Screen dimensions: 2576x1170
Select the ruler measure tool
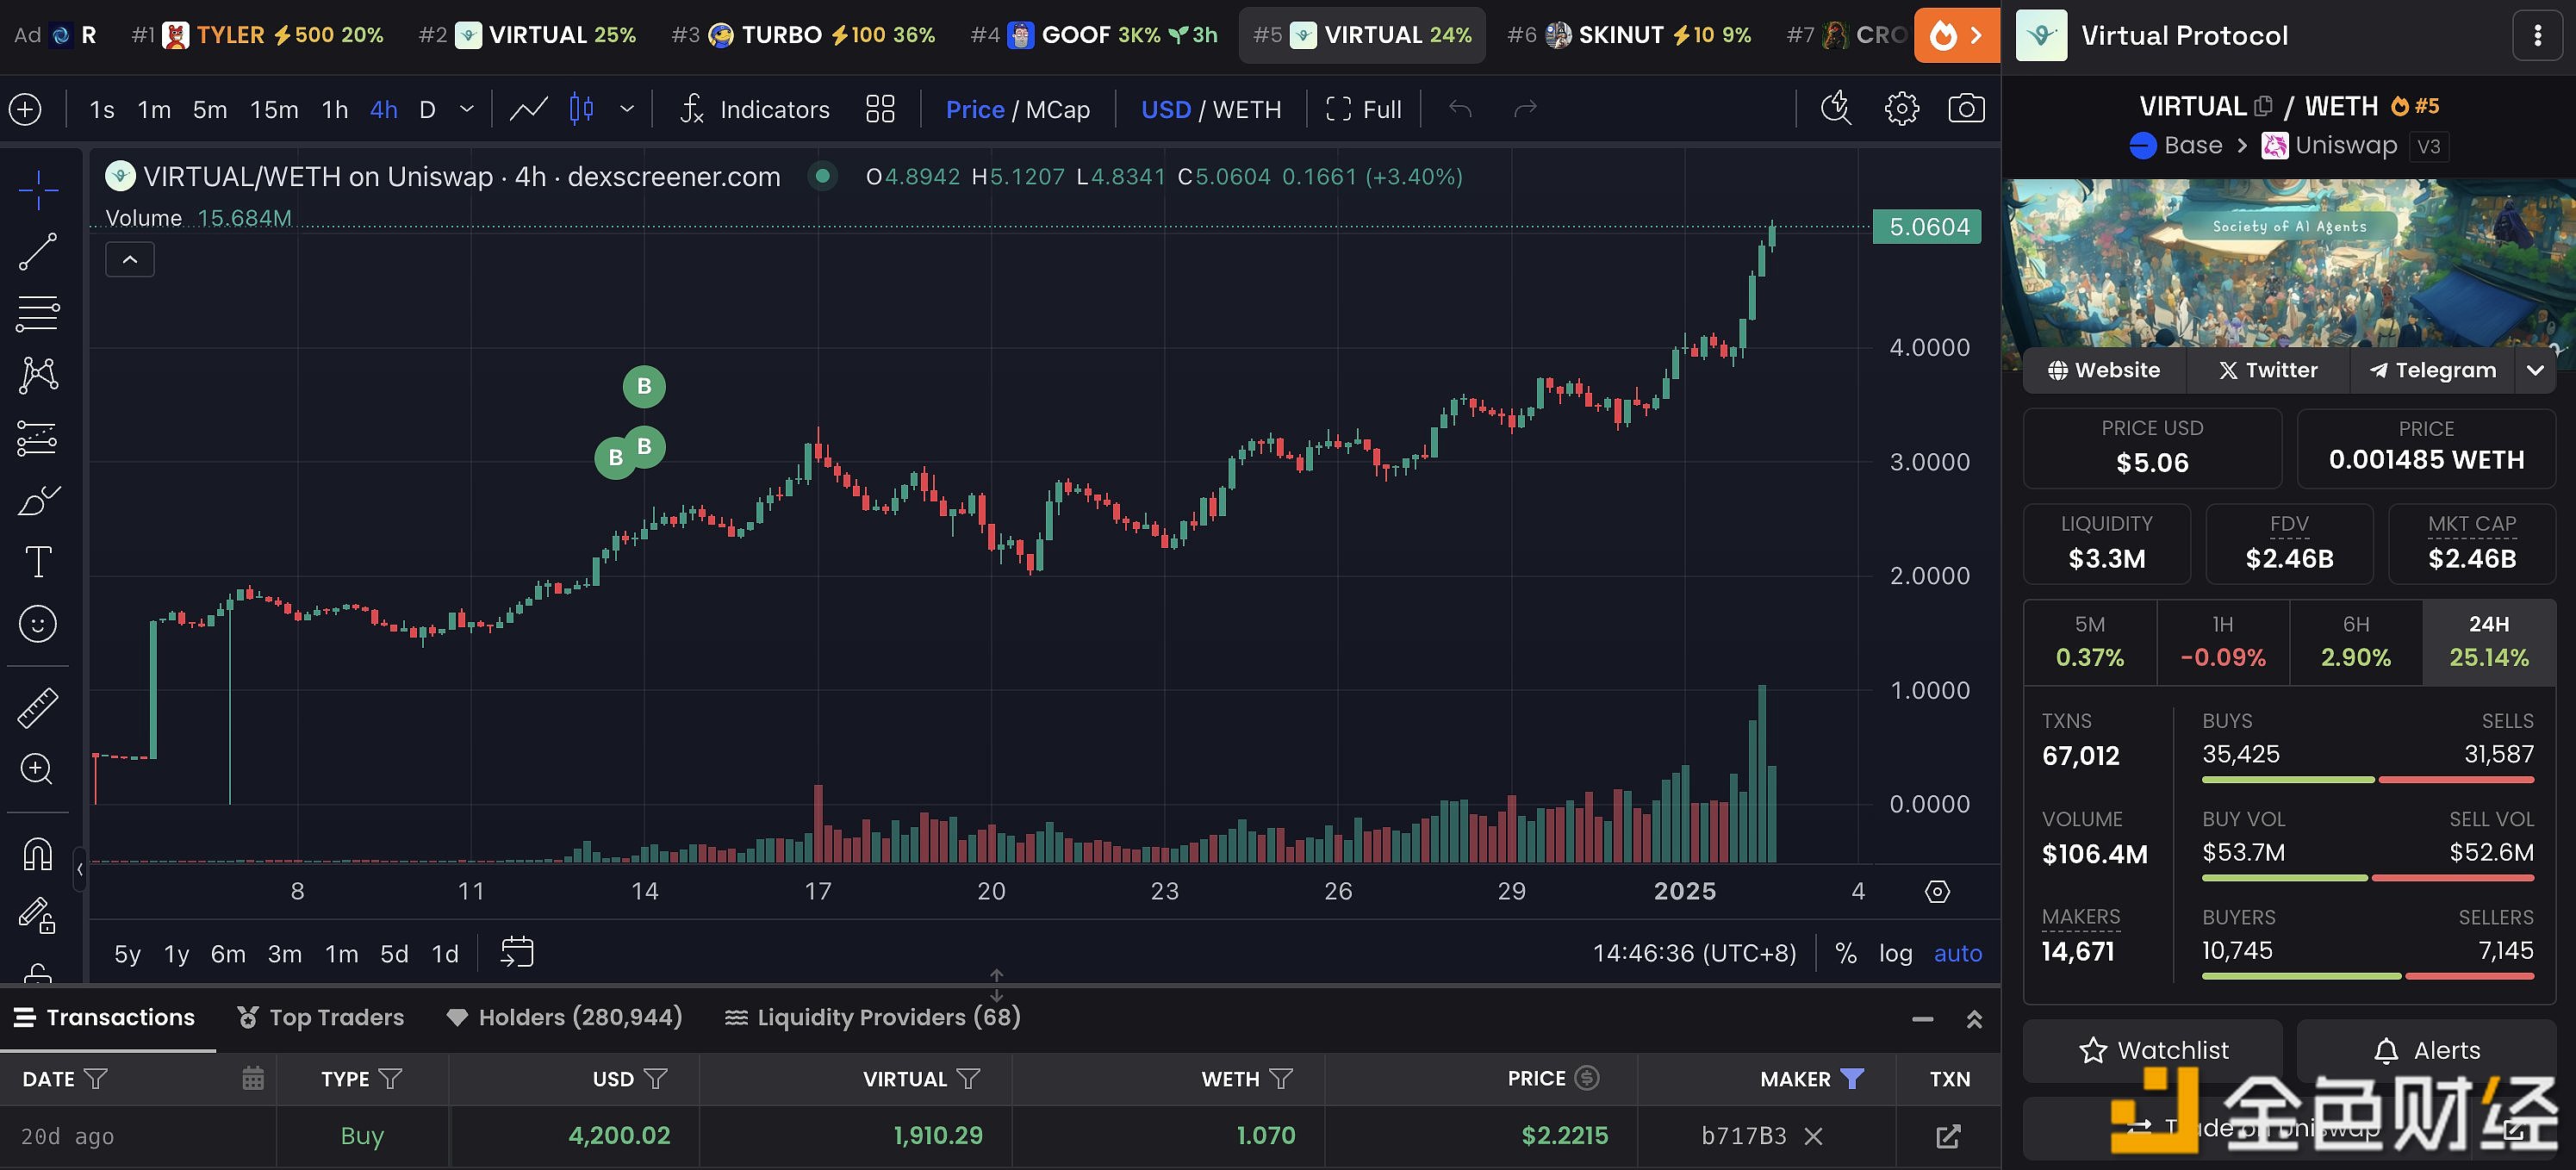pos(38,708)
